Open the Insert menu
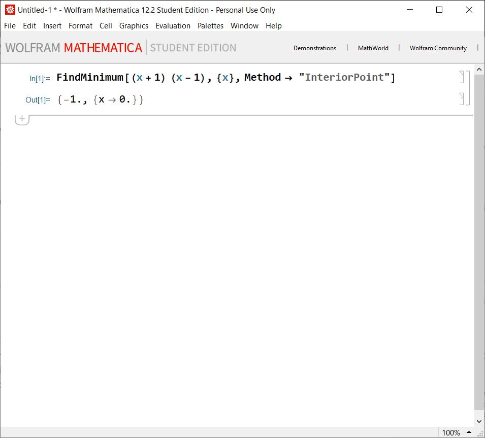 (x=52, y=26)
